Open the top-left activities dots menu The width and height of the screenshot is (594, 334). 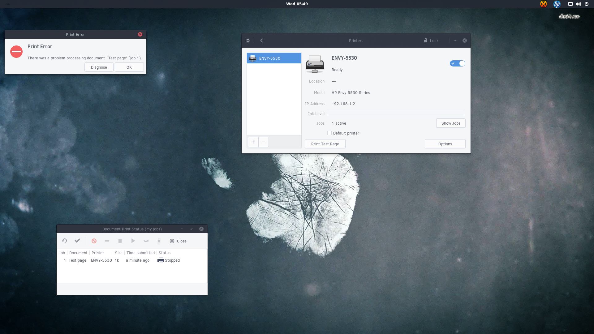pos(7,4)
